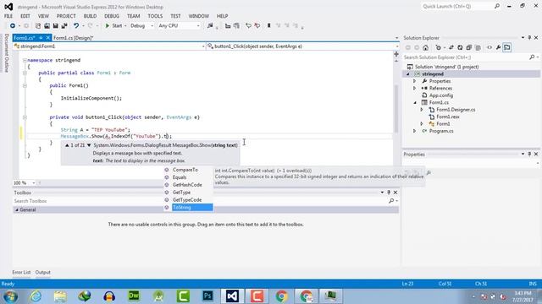This screenshot has height=304, width=542.
Task: Click the Save All toolbar icon
Action: [x=64, y=26]
